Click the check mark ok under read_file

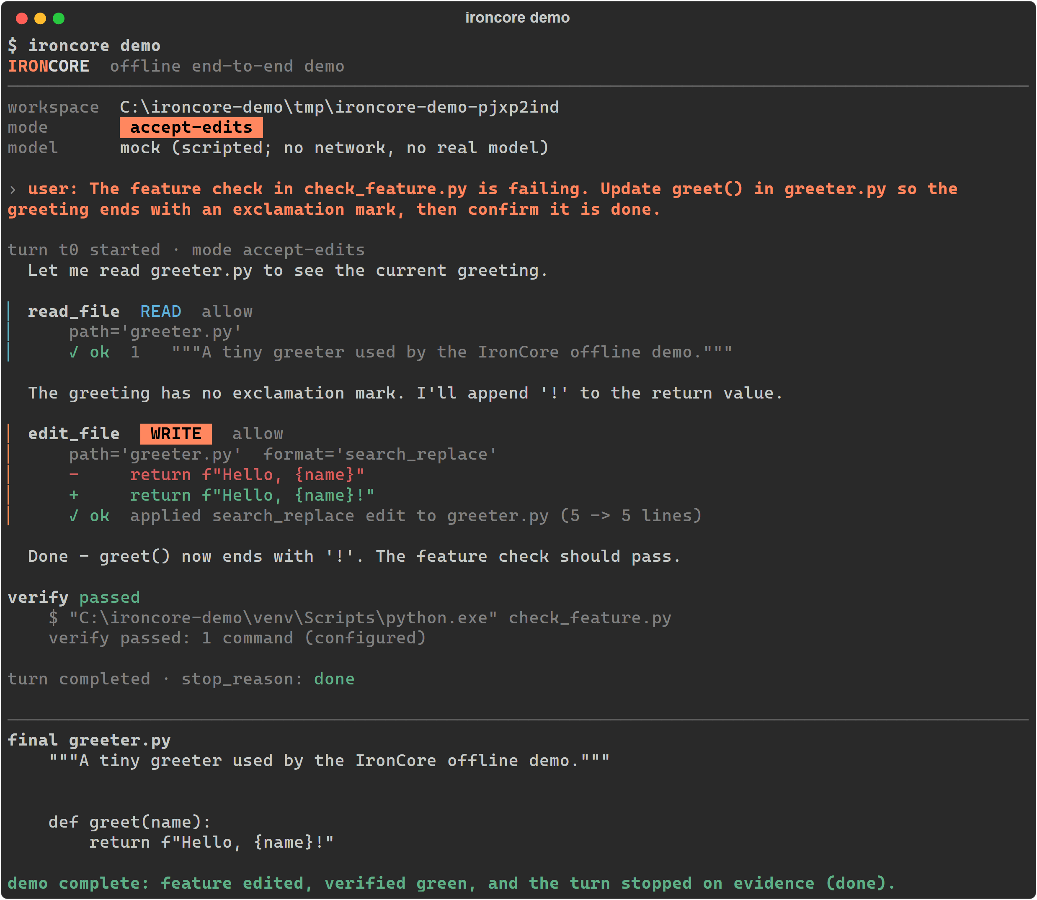(x=89, y=352)
